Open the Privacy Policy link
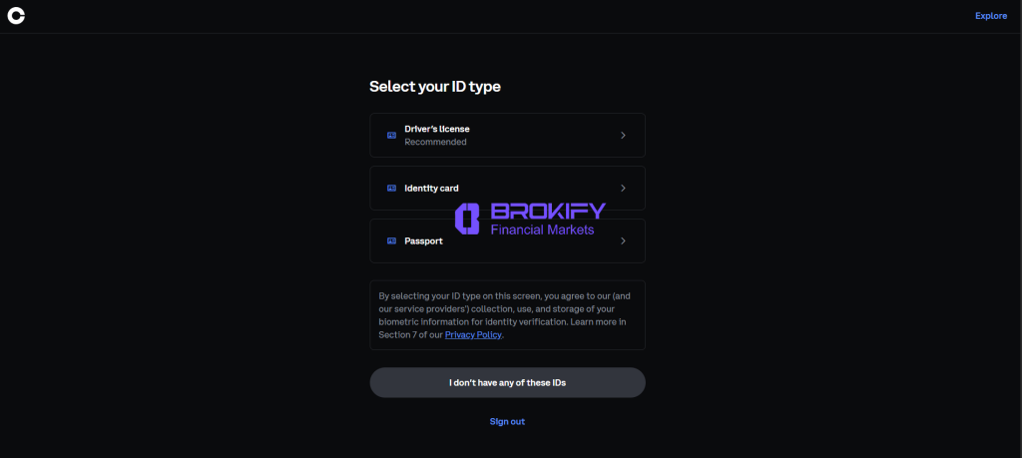1022x458 pixels. [x=473, y=335]
